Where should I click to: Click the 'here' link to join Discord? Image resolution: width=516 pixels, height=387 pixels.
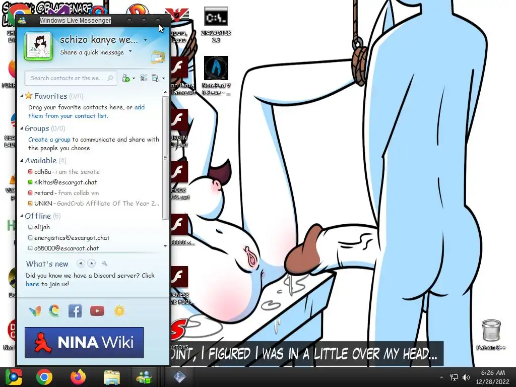(x=32, y=284)
